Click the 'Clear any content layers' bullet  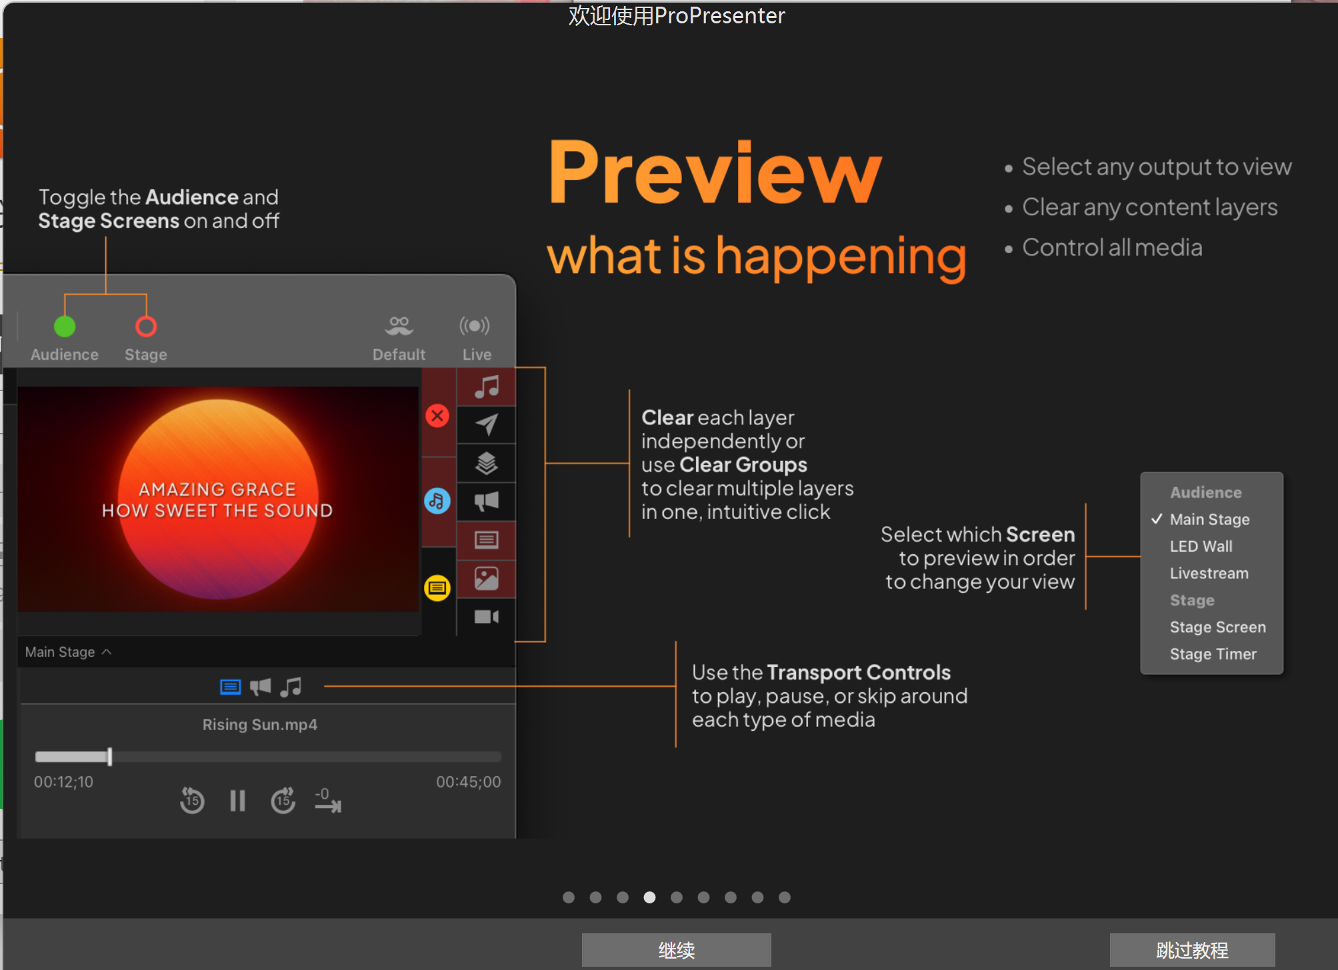pos(1149,207)
